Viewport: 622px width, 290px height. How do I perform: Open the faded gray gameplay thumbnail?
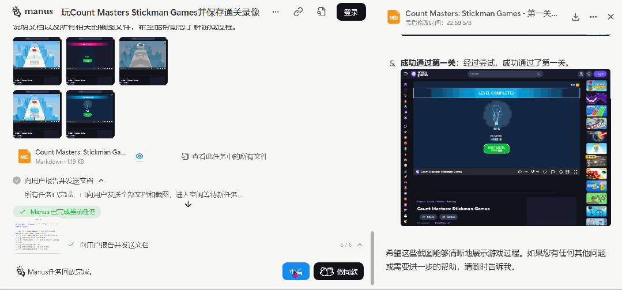(144, 61)
